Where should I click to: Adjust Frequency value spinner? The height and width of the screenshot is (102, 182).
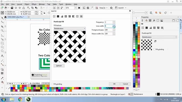(x=114, y=22)
